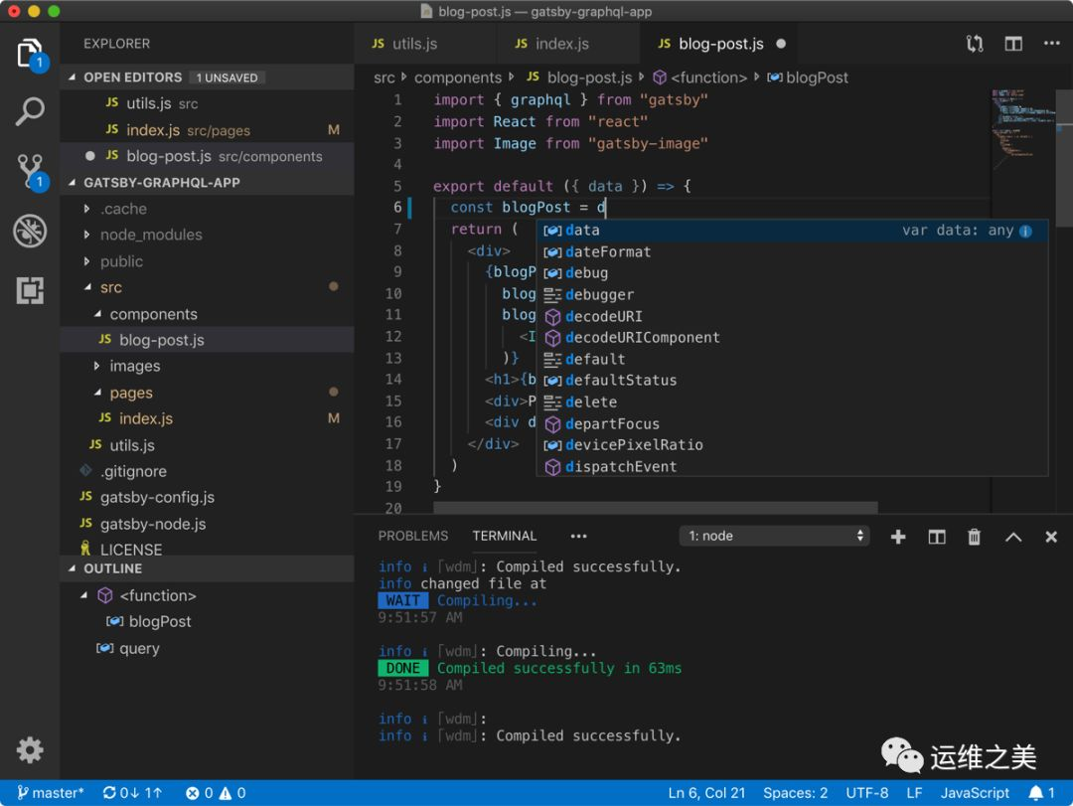Collapse the OUTLINE section header
Image resolution: width=1073 pixels, height=806 pixels.
(x=112, y=568)
